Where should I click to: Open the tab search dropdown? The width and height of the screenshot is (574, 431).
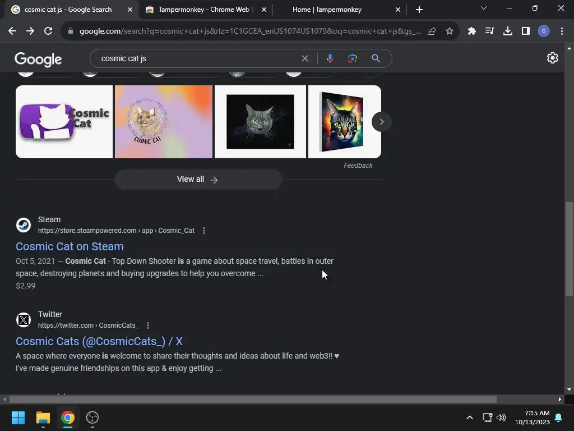coord(484,8)
